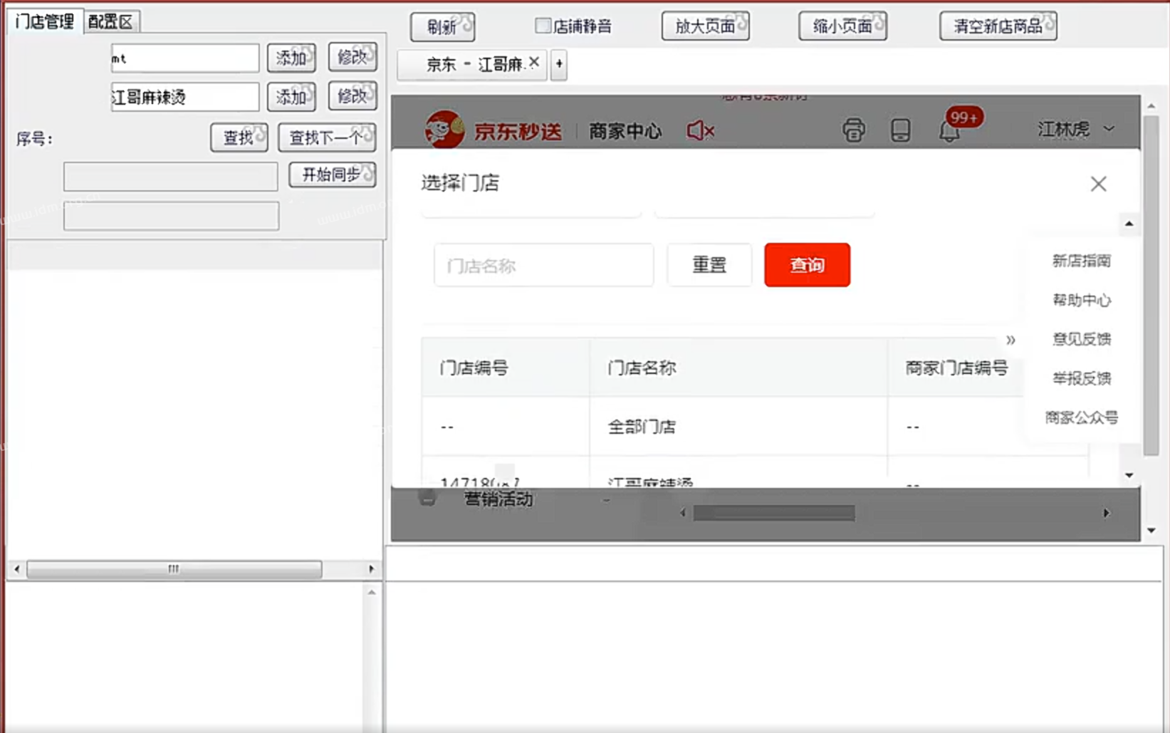
Task: Click the red 查询 button
Action: click(807, 265)
